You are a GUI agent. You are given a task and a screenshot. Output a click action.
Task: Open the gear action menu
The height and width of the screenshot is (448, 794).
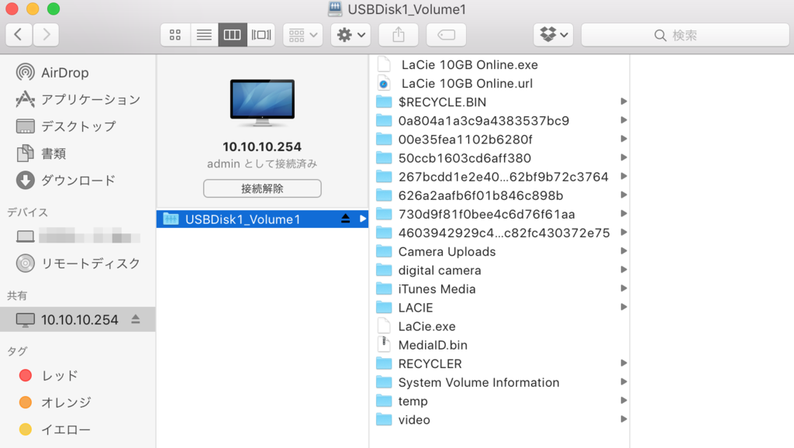(351, 34)
